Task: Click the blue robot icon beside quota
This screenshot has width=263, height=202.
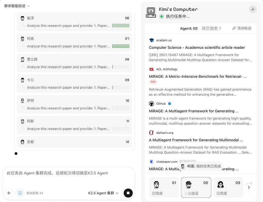Action: click(20, 193)
